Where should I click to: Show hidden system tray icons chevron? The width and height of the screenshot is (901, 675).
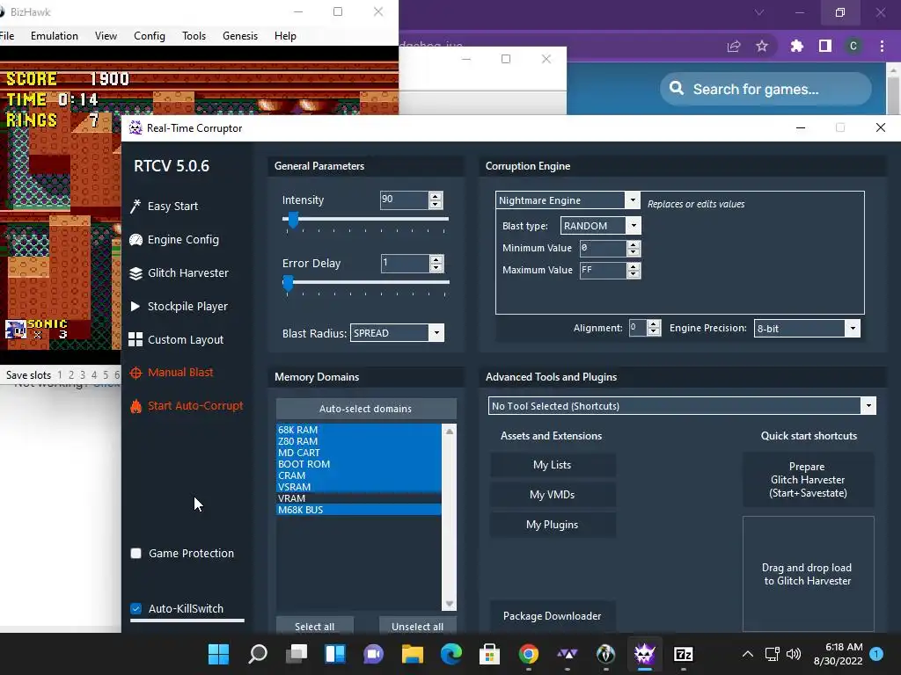tap(747, 654)
